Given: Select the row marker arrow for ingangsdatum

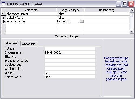Looking at the screenshot, I should (x=4, y=21).
